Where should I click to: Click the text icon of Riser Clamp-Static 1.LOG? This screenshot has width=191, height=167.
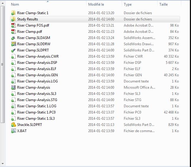point(13,106)
